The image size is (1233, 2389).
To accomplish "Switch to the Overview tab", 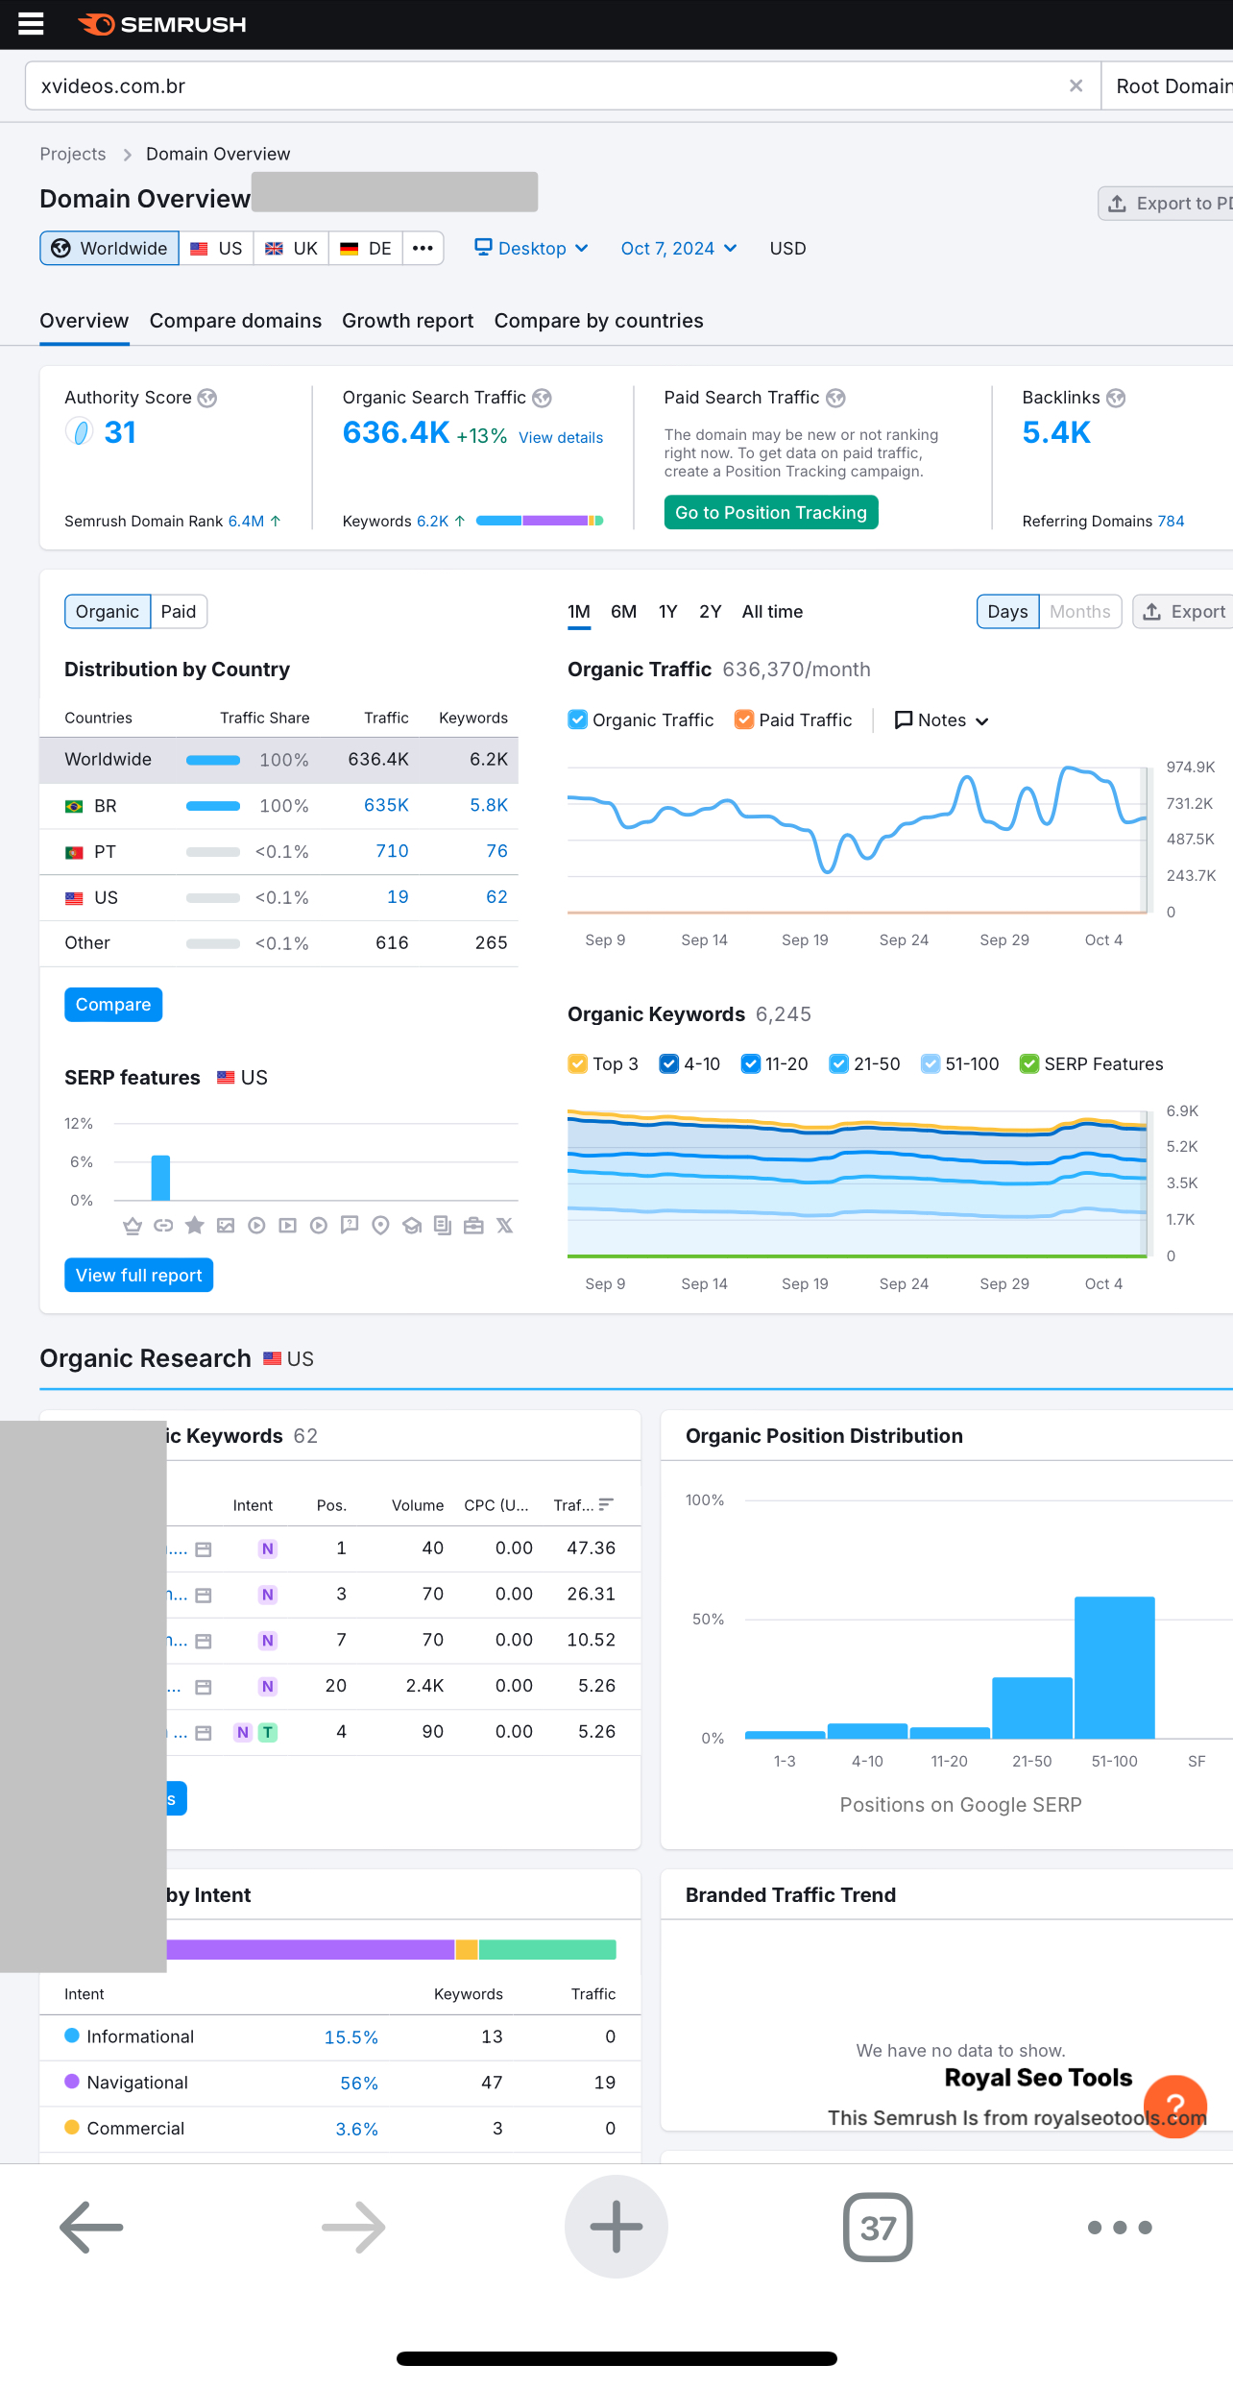I will [x=85, y=321].
